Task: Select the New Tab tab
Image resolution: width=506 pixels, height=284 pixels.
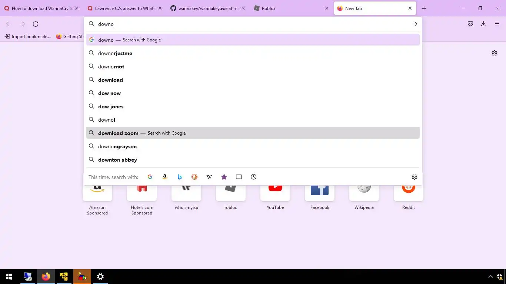Action: coord(374,8)
